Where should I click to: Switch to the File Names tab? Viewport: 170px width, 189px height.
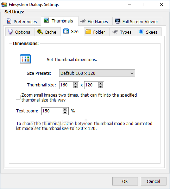tap(95, 21)
